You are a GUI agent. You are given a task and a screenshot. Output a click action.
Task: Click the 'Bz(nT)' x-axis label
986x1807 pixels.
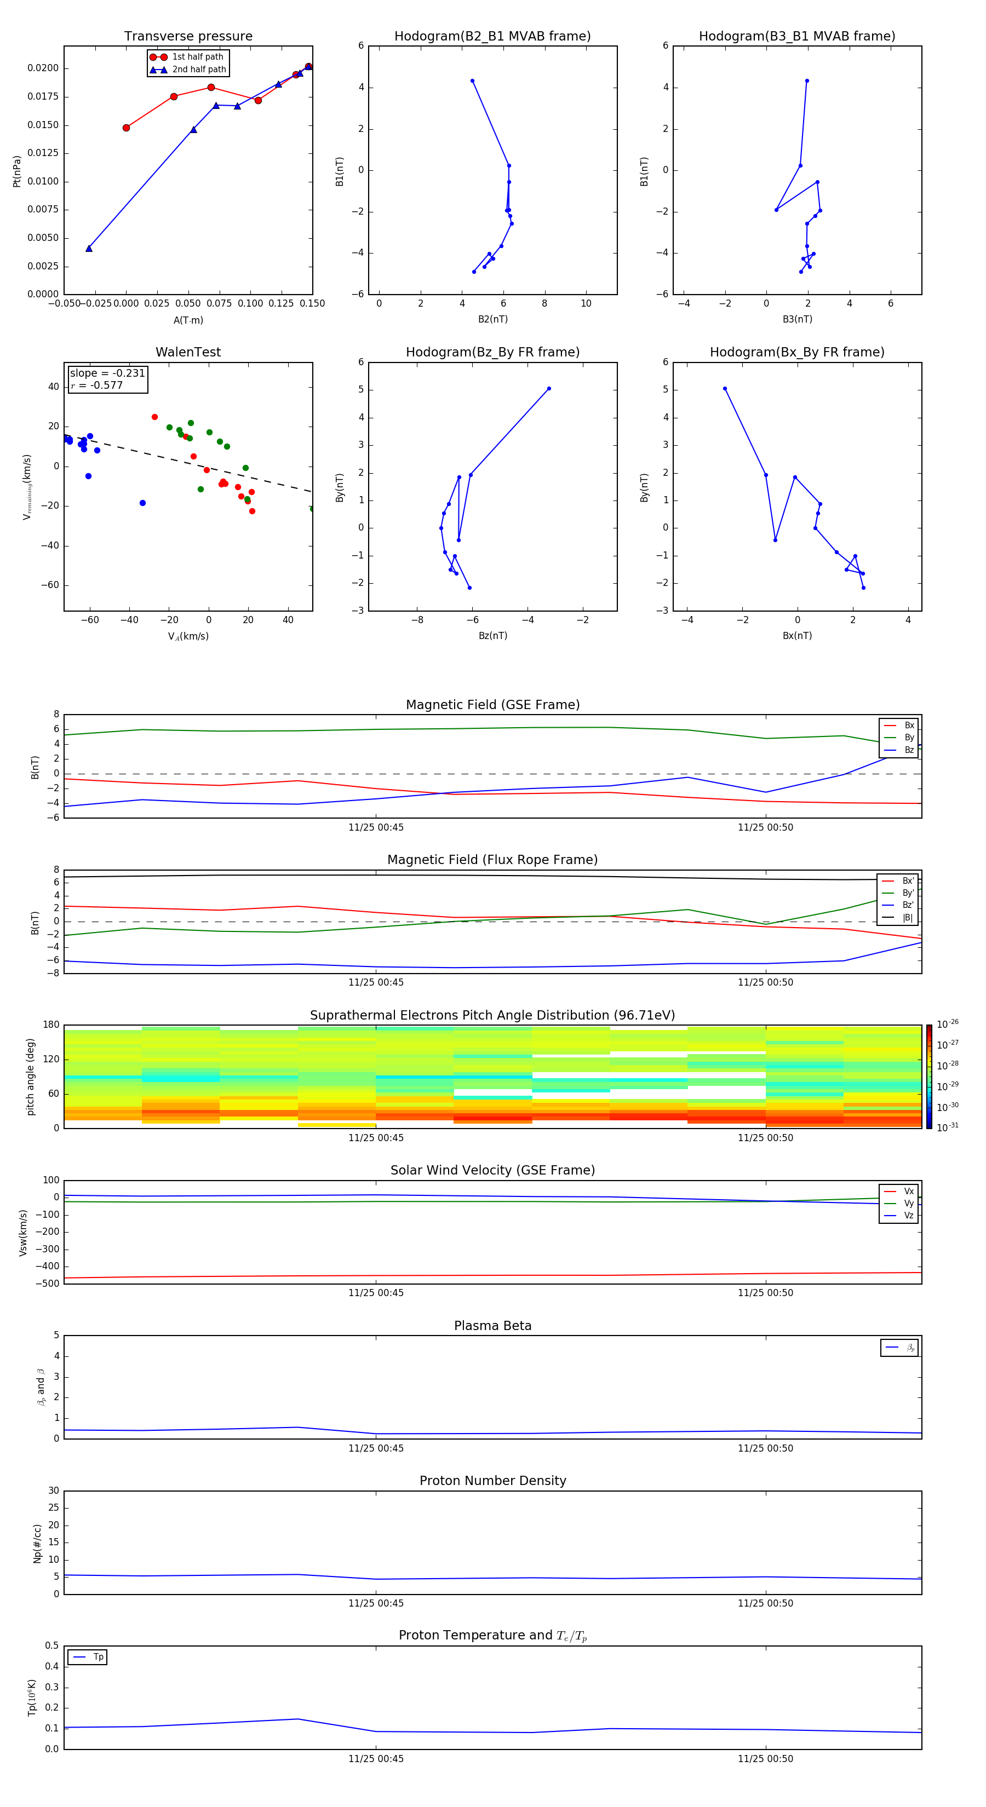coord(492,636)
